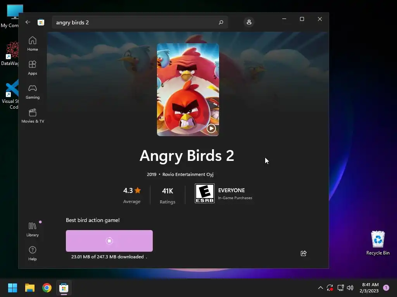The height and width of the screenshot is (297, 397).
Task: Stop the download with the purple button
Action: [109, 241]
